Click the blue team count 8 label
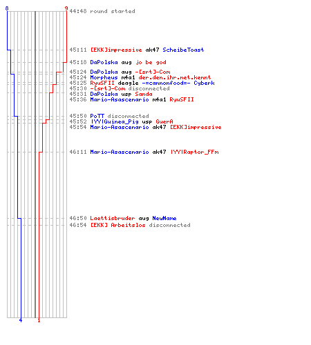Screen dimensions: 311x345 pos(7,8)
